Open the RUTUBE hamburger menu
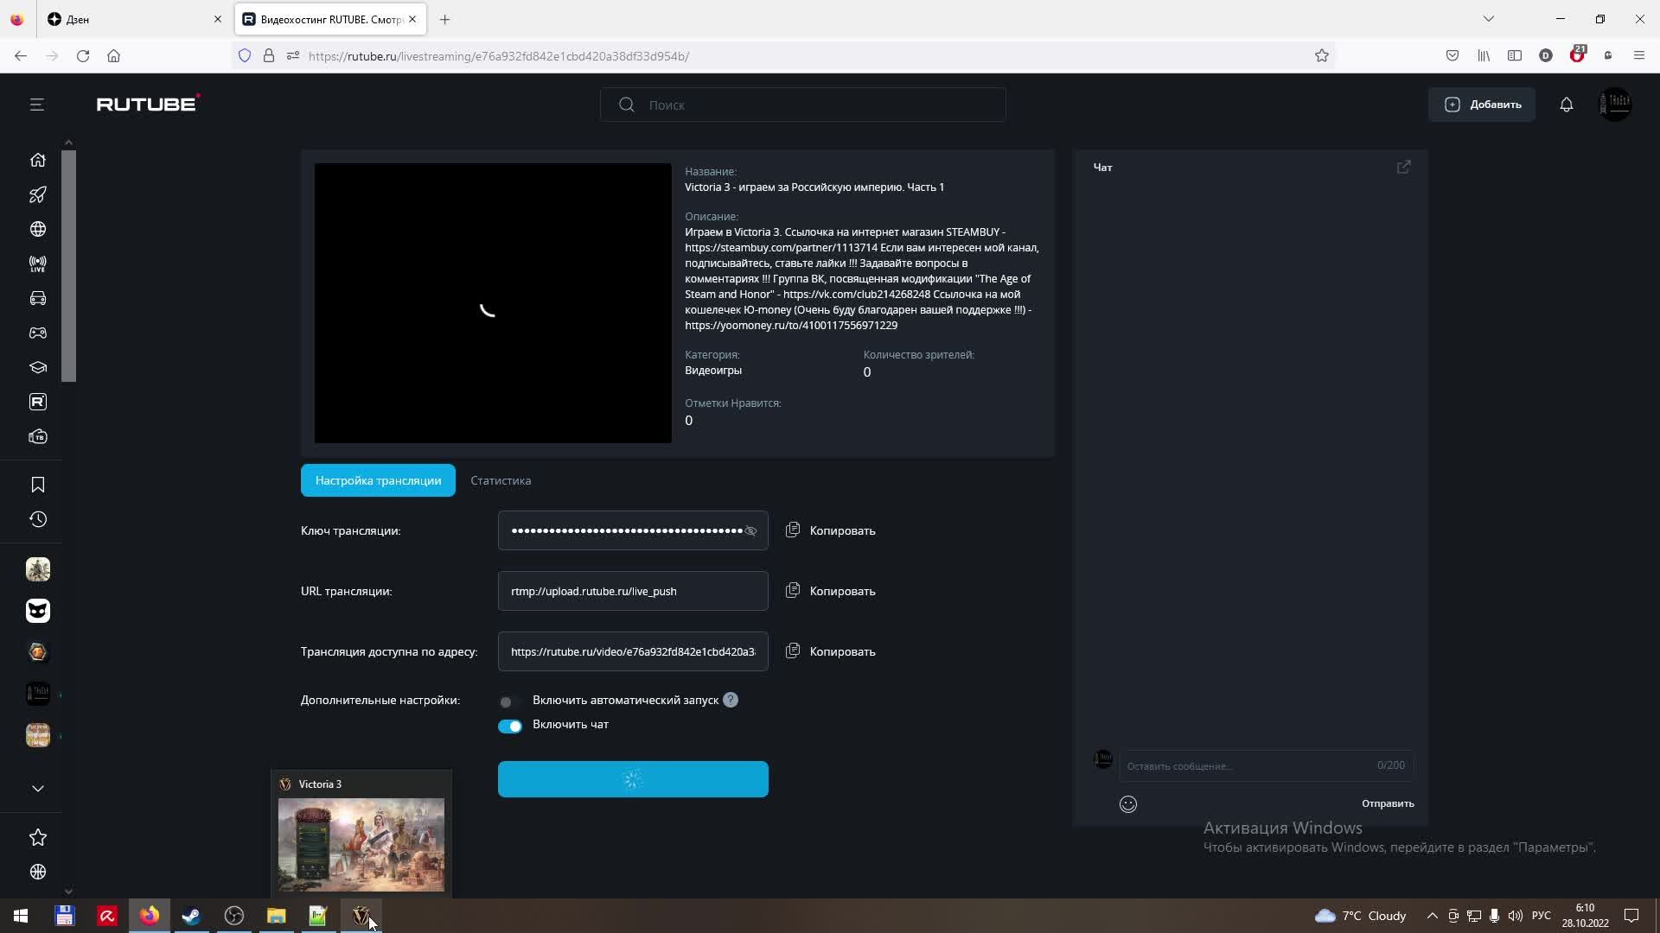This screenshot has width=1660, height=933. [36, 105]
